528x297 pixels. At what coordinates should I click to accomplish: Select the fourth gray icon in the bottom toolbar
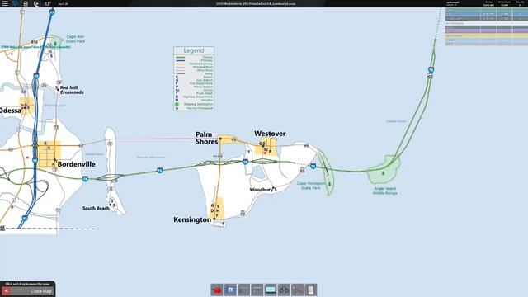(257, 290)
